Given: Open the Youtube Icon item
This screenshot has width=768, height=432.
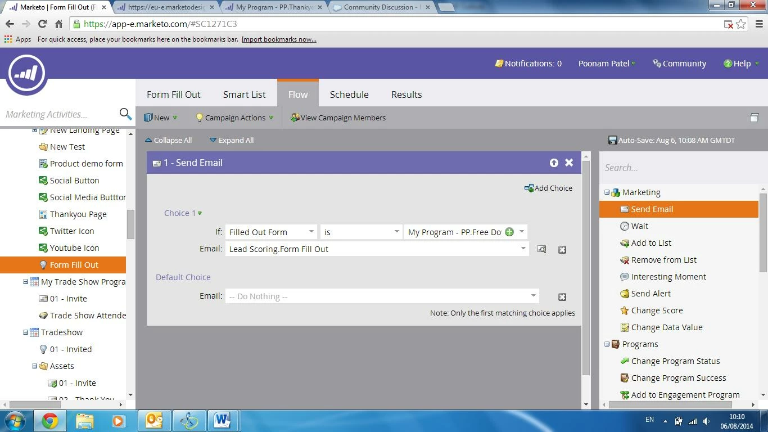Looking at the screenshot, I should (69, 248).
